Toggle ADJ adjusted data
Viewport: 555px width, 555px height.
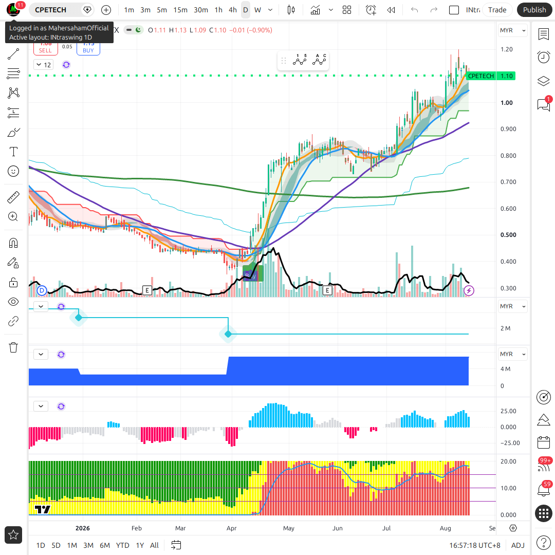(518, 545)
